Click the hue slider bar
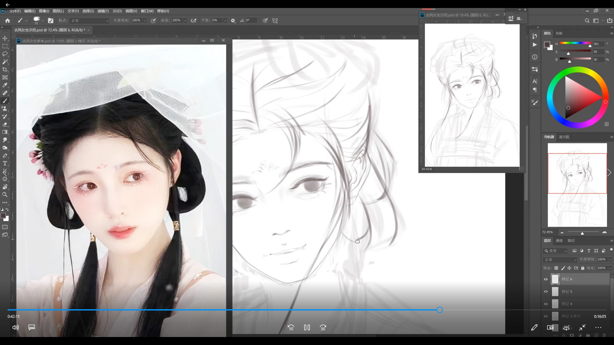 pos(575,43)
